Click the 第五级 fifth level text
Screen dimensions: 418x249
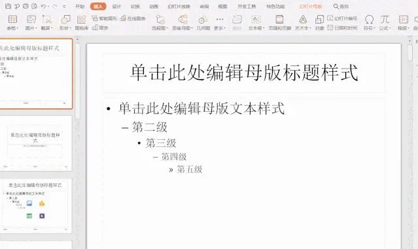pos(190,169)
